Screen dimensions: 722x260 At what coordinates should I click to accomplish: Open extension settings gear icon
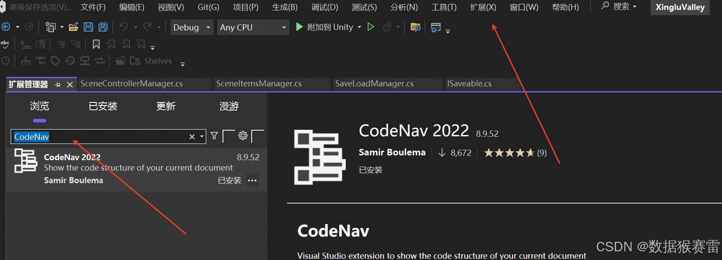pos(243,136)
